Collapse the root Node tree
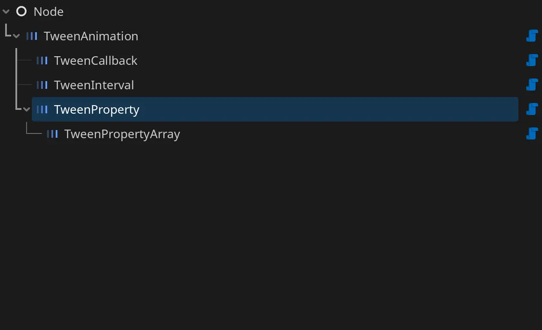542x330 pixels. tap(6, 12)
